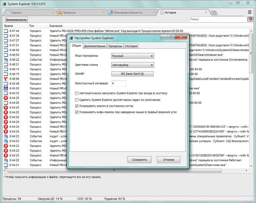Enable auto-start System Explorer at login
This screenshot has height=203, width=256.
(77, 93)
